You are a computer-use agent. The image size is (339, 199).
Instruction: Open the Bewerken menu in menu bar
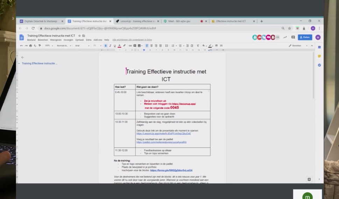click(43, 40)
